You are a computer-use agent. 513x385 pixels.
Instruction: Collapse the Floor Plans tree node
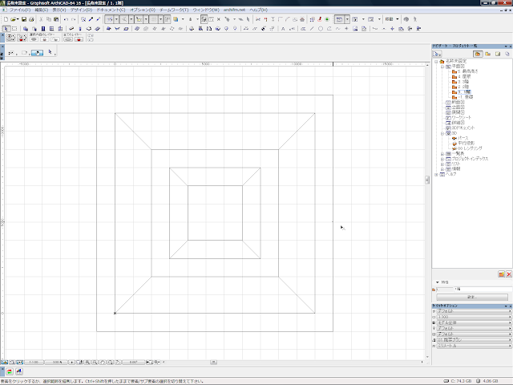pos(442,66)
